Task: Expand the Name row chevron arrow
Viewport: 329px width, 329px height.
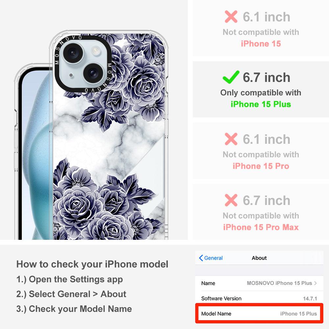Action: [x=316, y=283]
